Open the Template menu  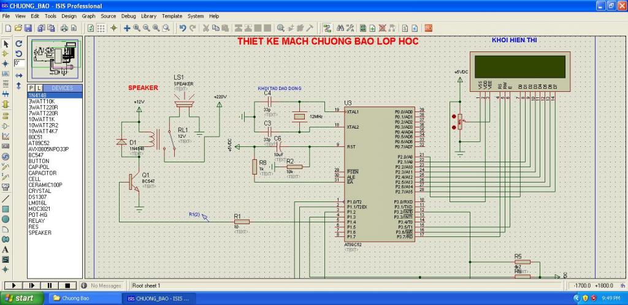pyautogui.click(x=172, y=16)
